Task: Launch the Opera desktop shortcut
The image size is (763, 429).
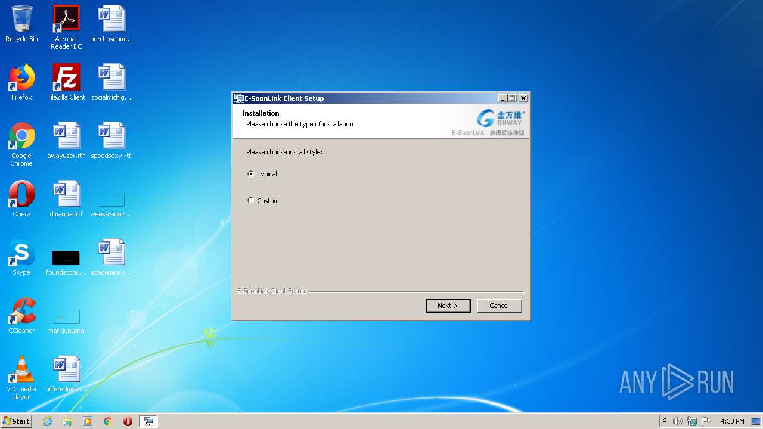Action: click(x=21, y=199)
